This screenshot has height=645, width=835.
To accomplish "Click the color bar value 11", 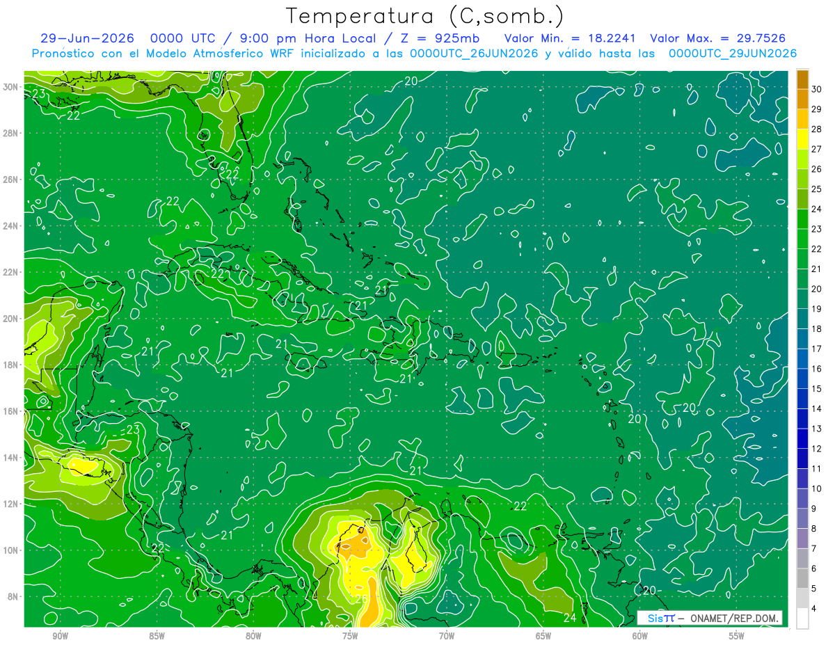I will point(817,468).
